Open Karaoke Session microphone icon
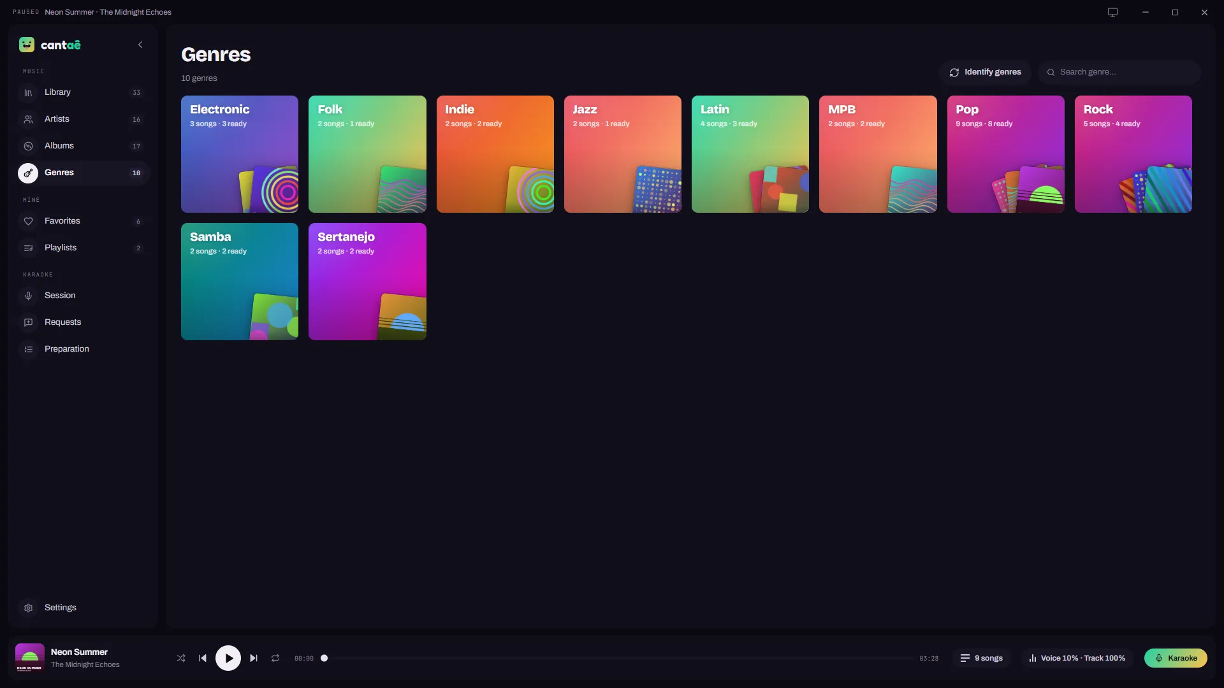Screen dimensions: 1224x688 28,296
